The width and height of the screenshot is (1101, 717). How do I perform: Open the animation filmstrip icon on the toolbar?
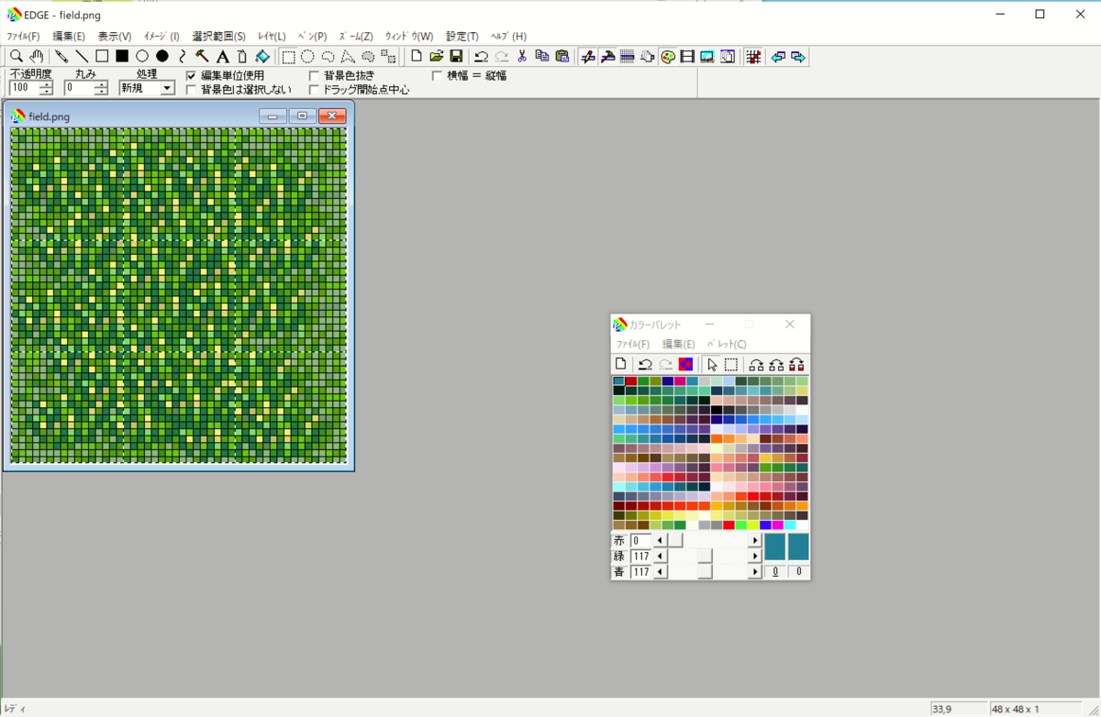pos(686,57)
